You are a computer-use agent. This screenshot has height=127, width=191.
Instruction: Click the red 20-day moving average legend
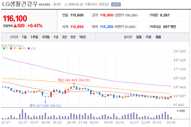(x=12, y=48)
